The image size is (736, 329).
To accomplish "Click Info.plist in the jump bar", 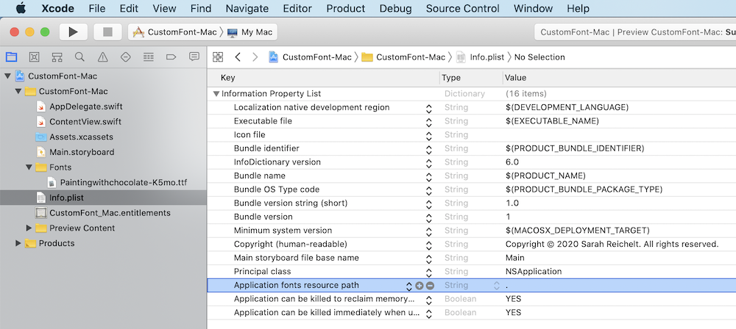I will (481, 57).
